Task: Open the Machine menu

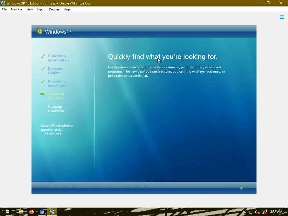Action: [x=16, y=9]
